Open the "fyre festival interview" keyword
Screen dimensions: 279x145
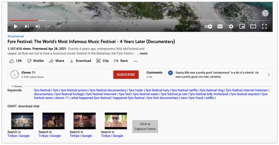(101, 94)
